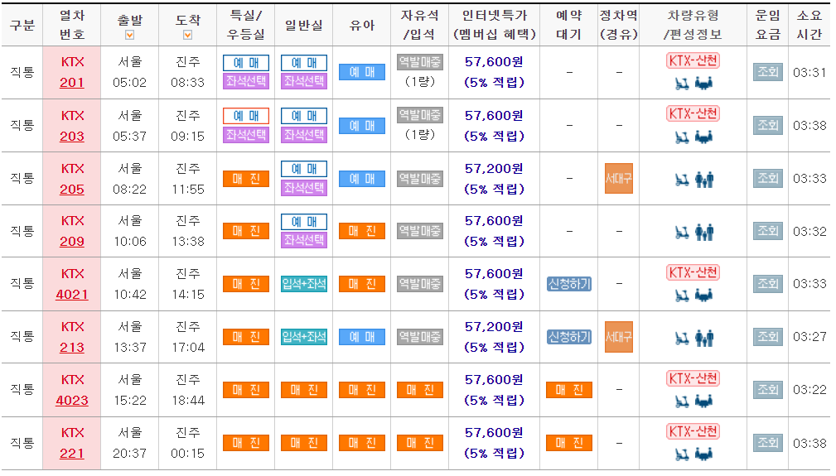Click sold-out 매진 first class for KTX 205

pos(246,179)
